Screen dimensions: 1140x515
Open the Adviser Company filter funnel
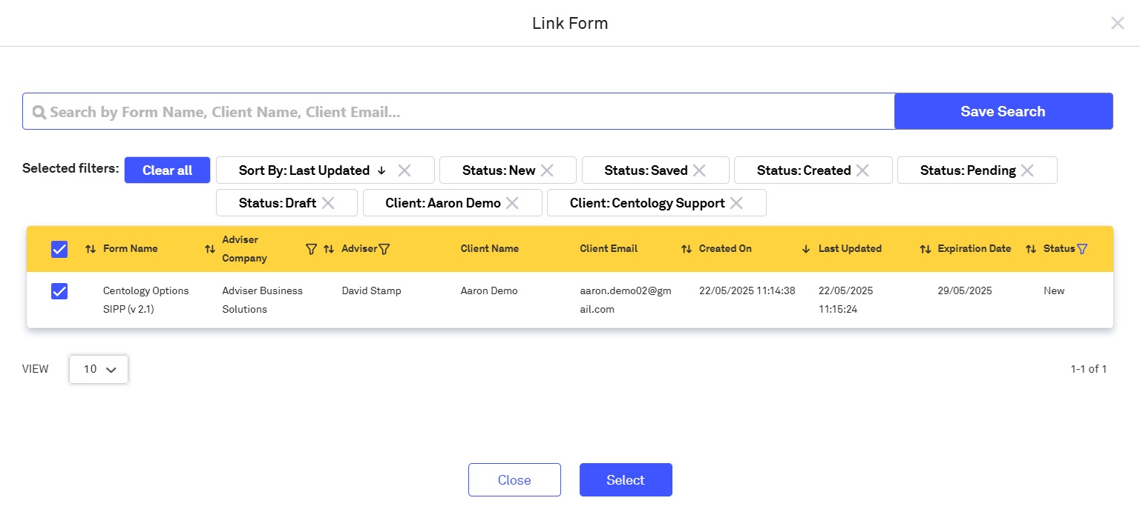[312, 249]
